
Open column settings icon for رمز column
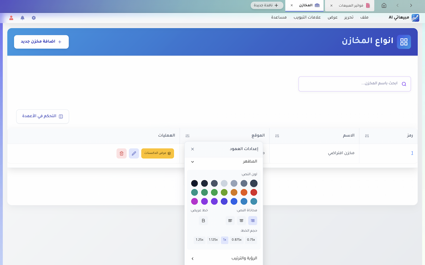[x=367, y=136]
